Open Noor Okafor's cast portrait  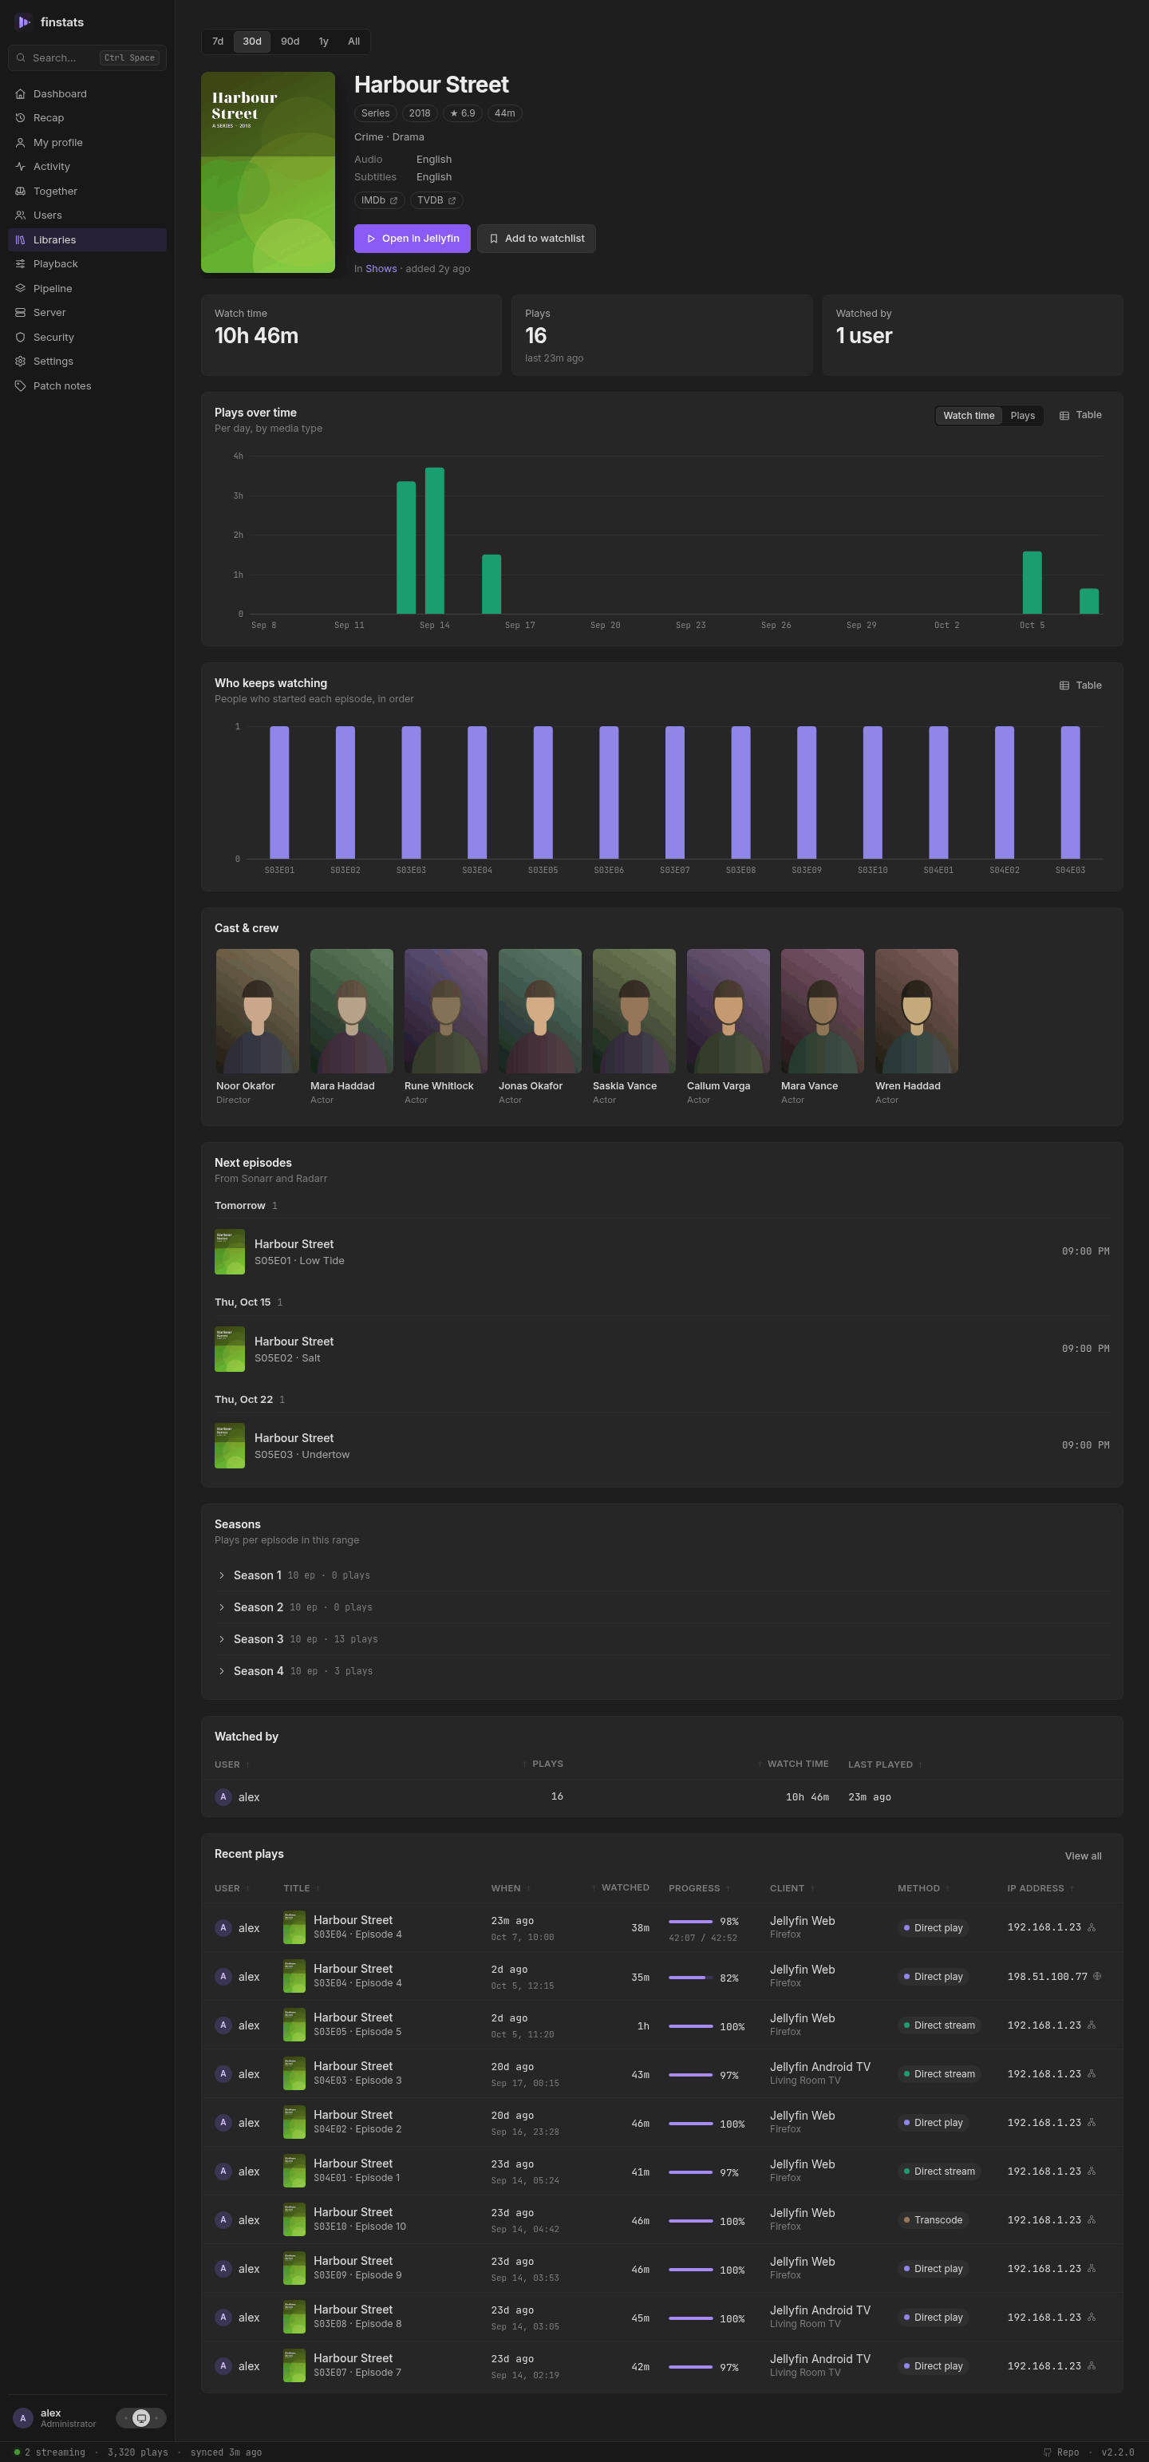257,1011
